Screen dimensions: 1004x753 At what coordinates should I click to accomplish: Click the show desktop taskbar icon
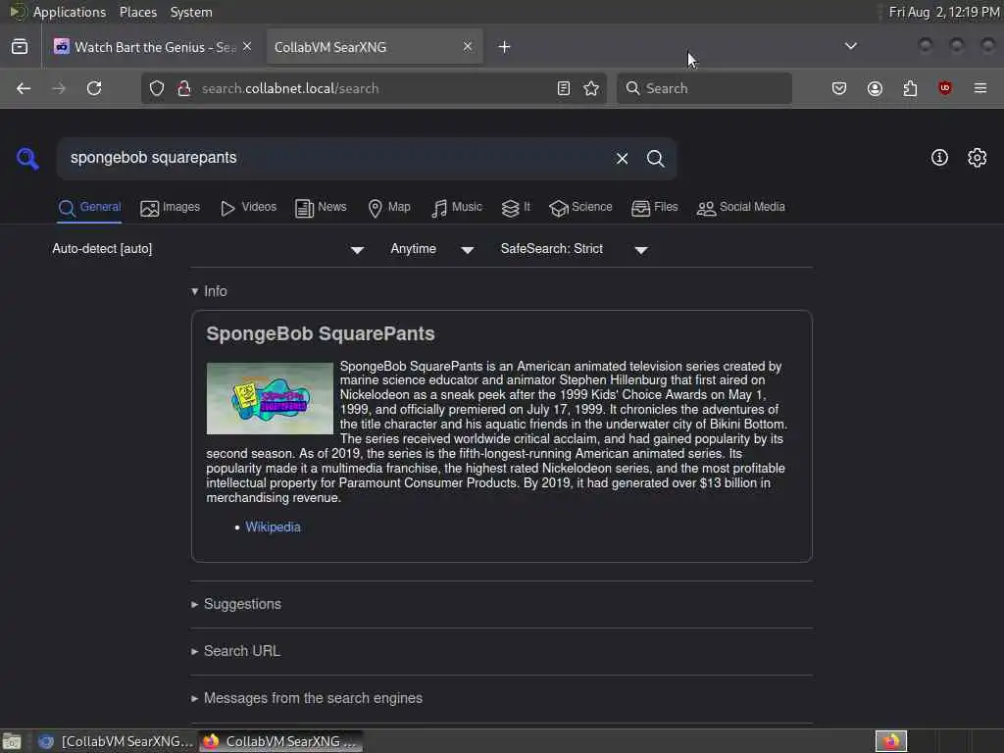coord(12,741)
